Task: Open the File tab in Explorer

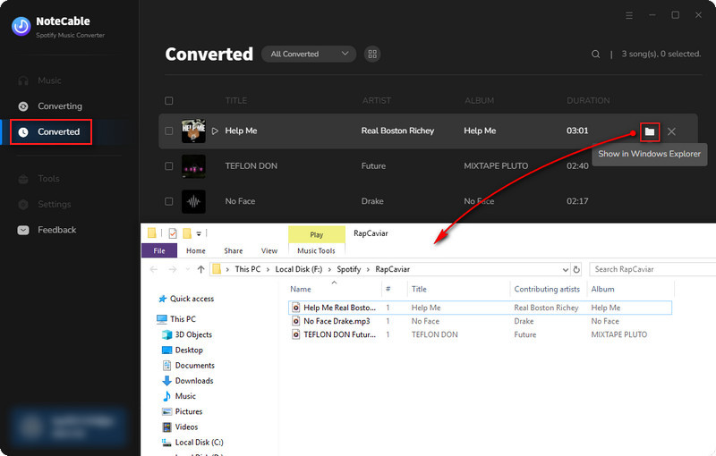Action: [159, 250]
